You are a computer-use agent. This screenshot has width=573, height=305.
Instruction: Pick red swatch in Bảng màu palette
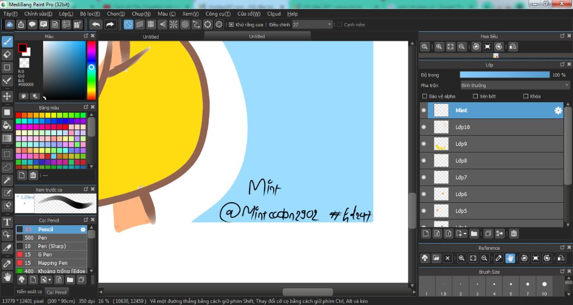click(x=18, y=115)
